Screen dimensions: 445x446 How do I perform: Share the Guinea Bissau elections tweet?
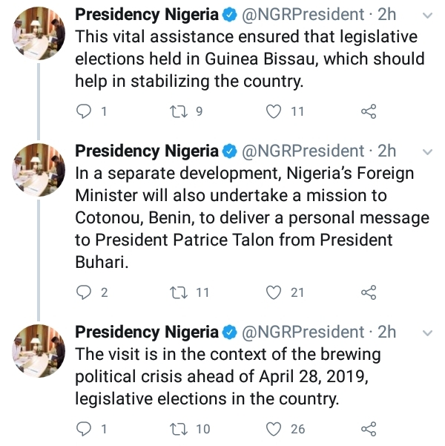tap(369, 112)
